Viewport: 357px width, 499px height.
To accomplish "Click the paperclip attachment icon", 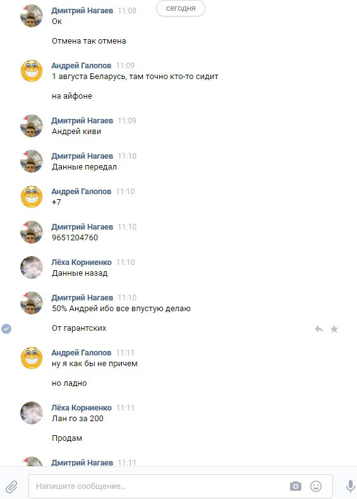I will (12, 486).
